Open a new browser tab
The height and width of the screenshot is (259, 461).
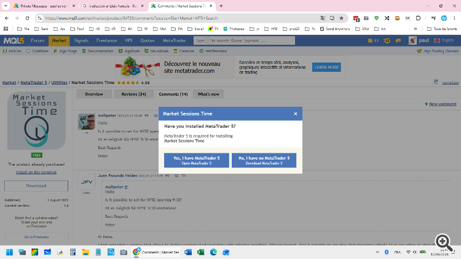[221, 6]
